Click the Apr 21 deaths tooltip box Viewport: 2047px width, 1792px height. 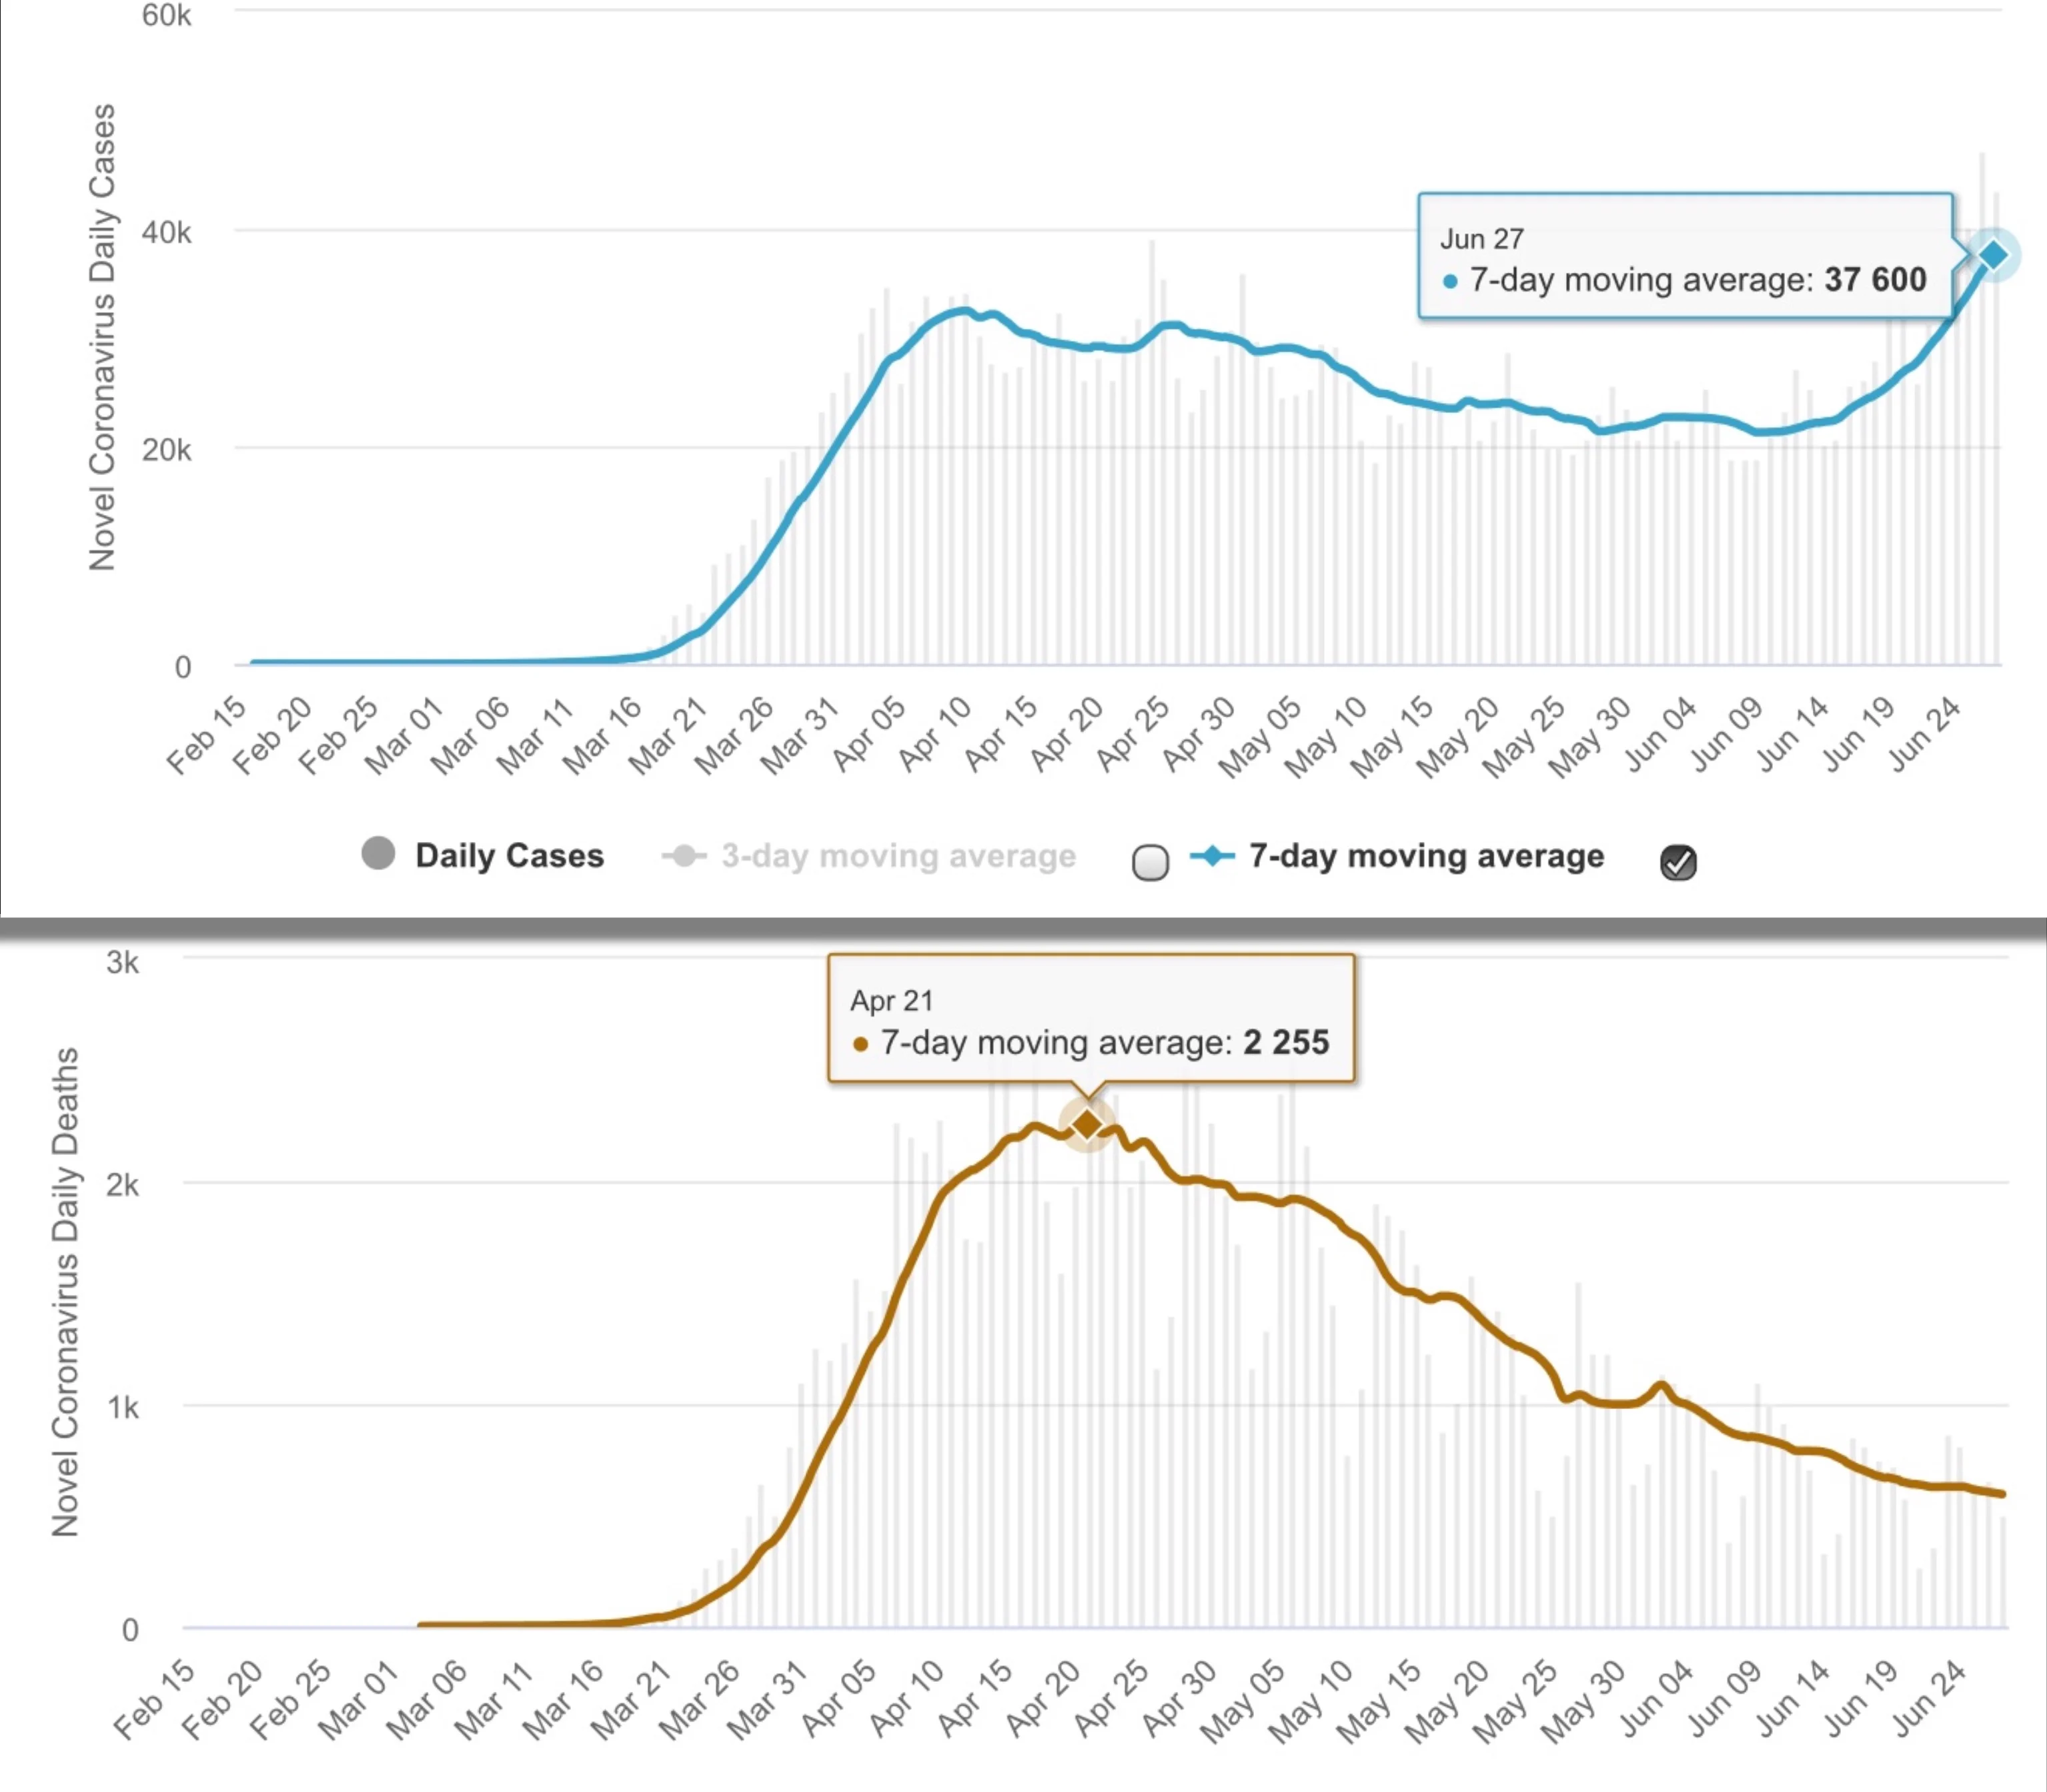[x=1091, y=1018]
